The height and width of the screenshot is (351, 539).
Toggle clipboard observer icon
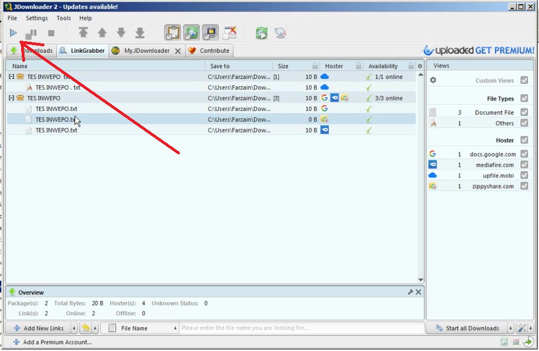pyautogui.click(x=172, y=33)
